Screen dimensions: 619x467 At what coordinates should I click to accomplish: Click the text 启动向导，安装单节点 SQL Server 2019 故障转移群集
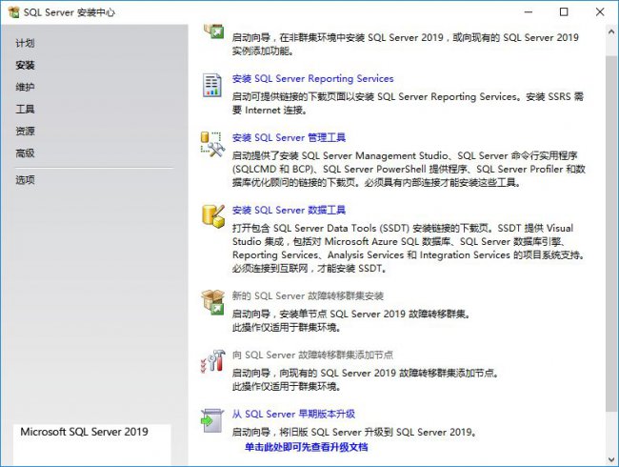pyautogui.click(x=351, y=315)
